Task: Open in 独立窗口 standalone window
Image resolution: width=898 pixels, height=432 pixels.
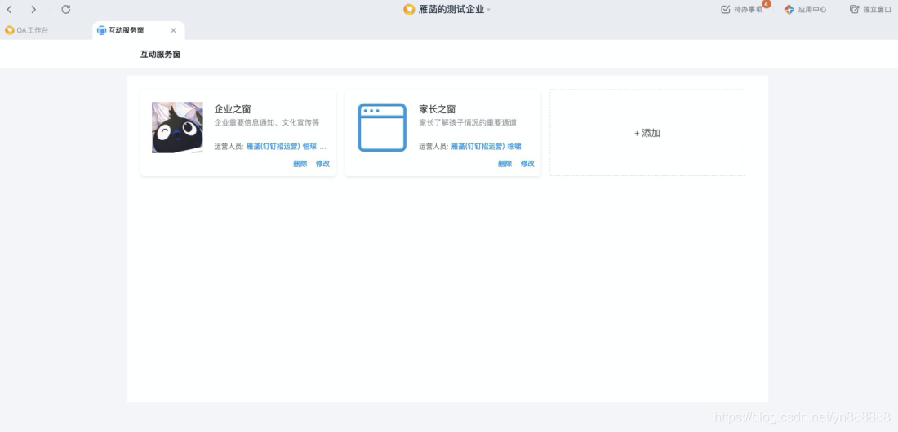Action: point(877,9)
